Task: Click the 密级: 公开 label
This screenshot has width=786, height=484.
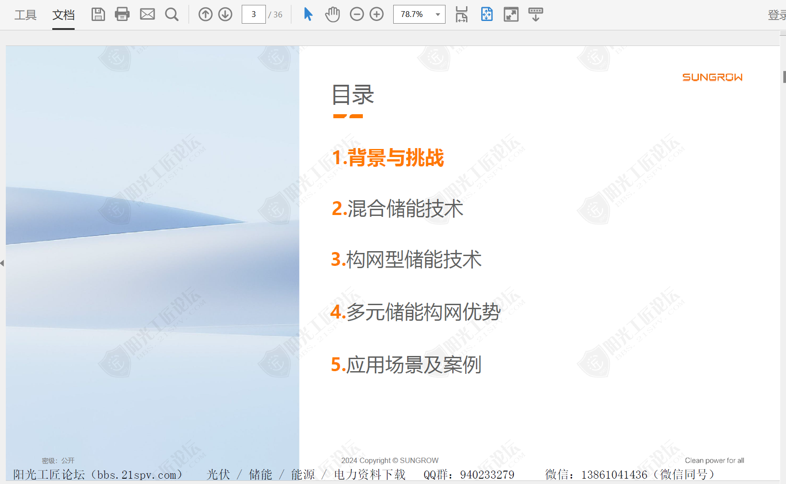Action: (x=58, y=461)
